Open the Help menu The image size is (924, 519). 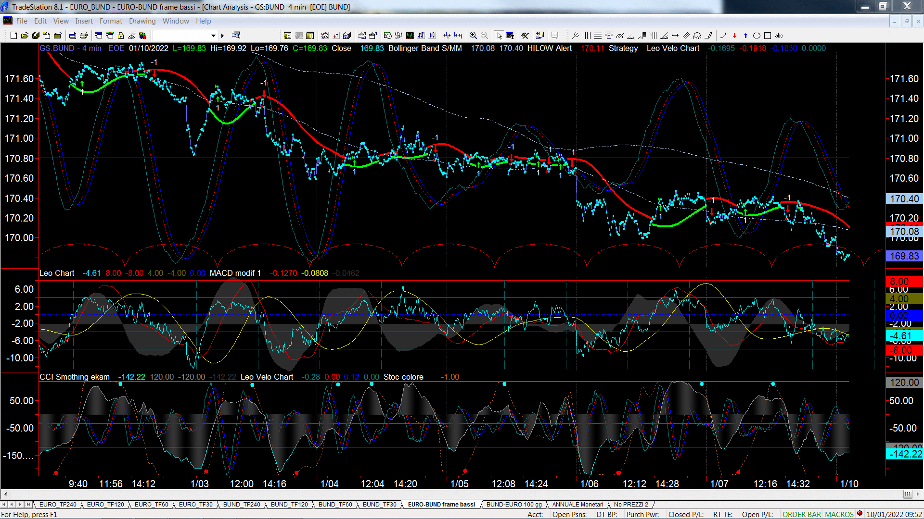tap(203, 21)
